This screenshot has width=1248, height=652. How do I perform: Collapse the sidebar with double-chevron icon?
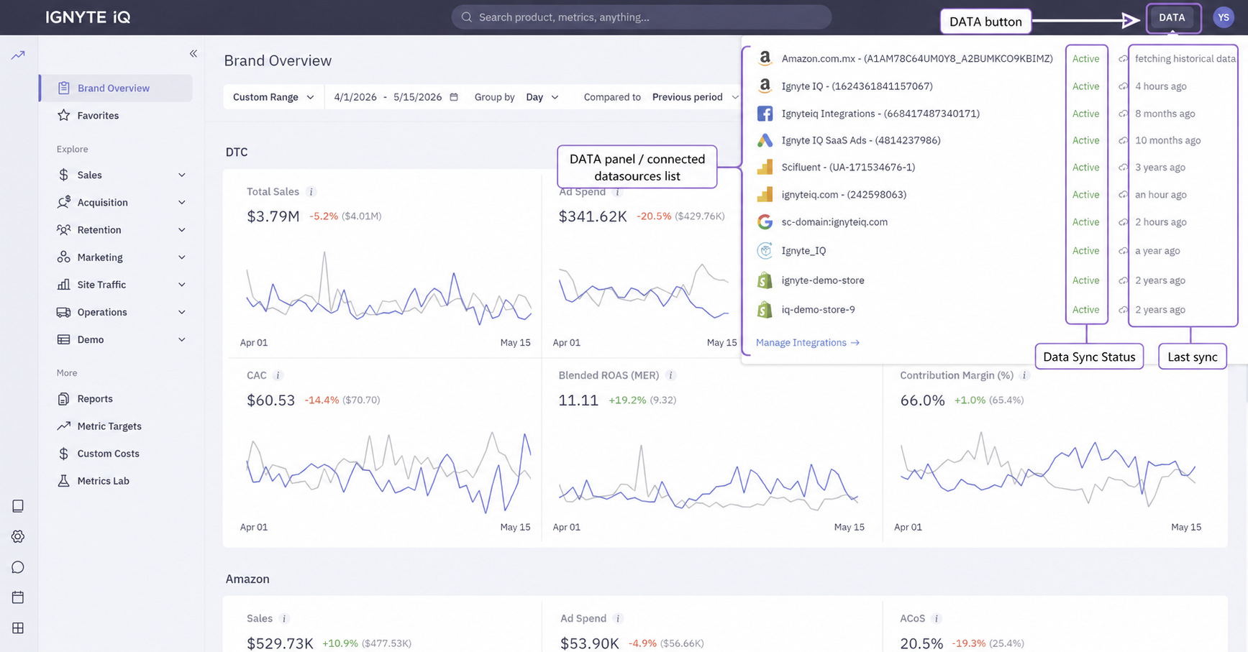pyautogui.click(x=193, y=54)
